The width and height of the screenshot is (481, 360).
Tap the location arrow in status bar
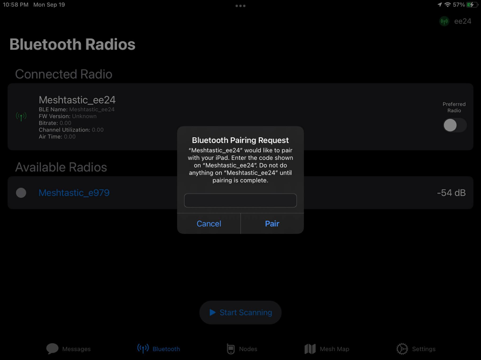click(440, 5)
